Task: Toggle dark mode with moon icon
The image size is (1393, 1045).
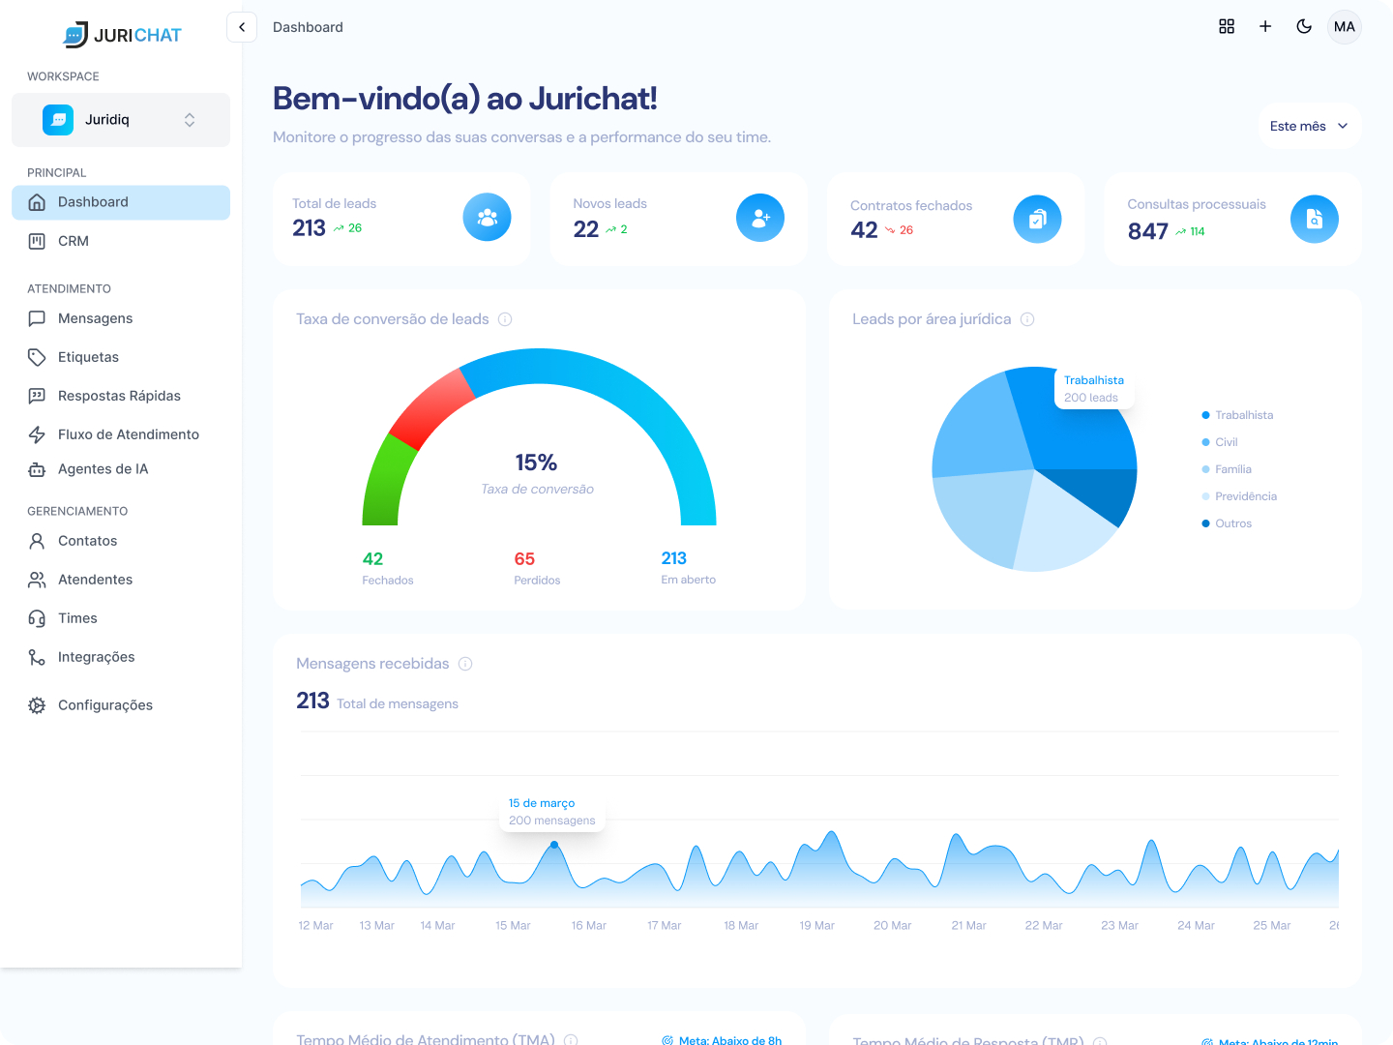Action: (1304, 26)
